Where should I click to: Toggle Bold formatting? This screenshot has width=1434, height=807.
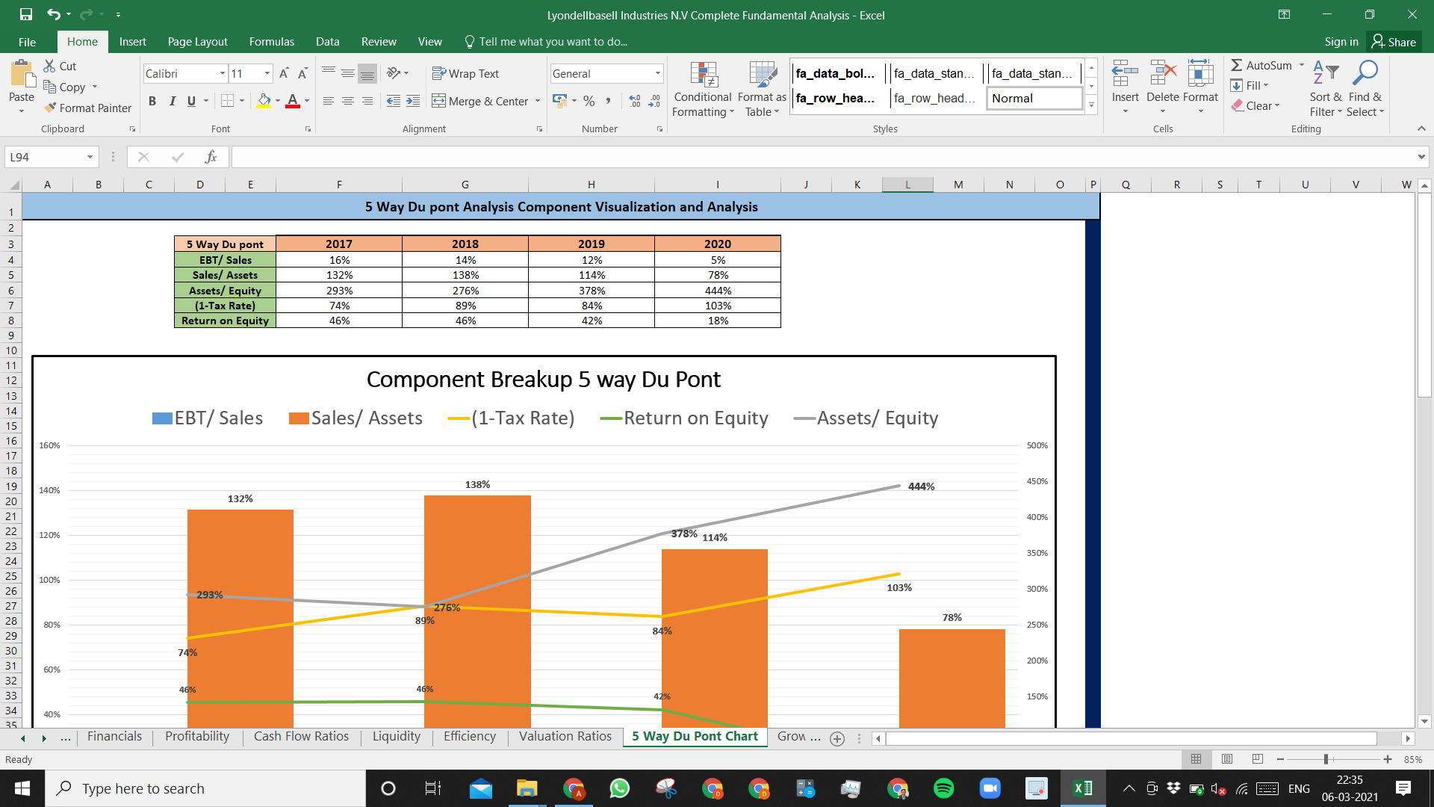click(x=152, y=101)
